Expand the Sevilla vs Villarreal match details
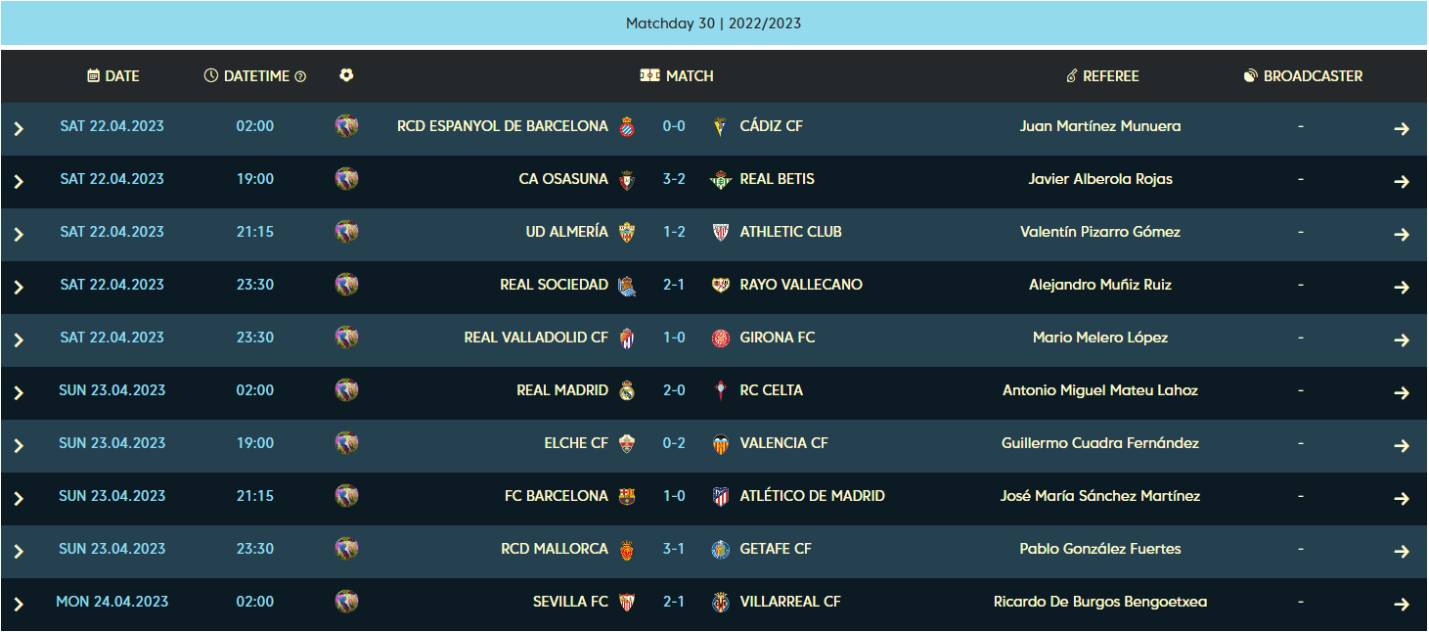The width and height of the screenshot is (1429, 632). [x=18, y=602]
